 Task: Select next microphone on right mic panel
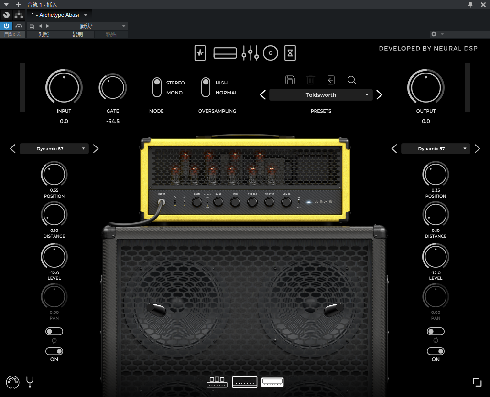pyautogui.click(x=477, y=149)
